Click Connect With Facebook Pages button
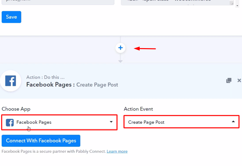Image resolution: width=242 pixels, height=166 pixels. 41,141
